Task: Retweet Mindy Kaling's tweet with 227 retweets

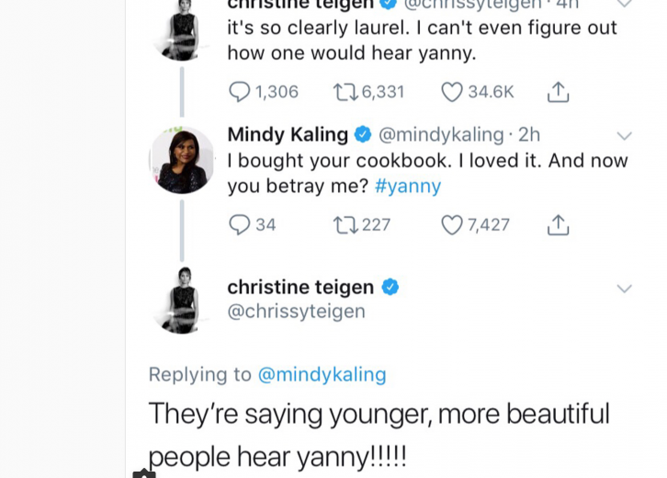Action: (x=345, y=225)
